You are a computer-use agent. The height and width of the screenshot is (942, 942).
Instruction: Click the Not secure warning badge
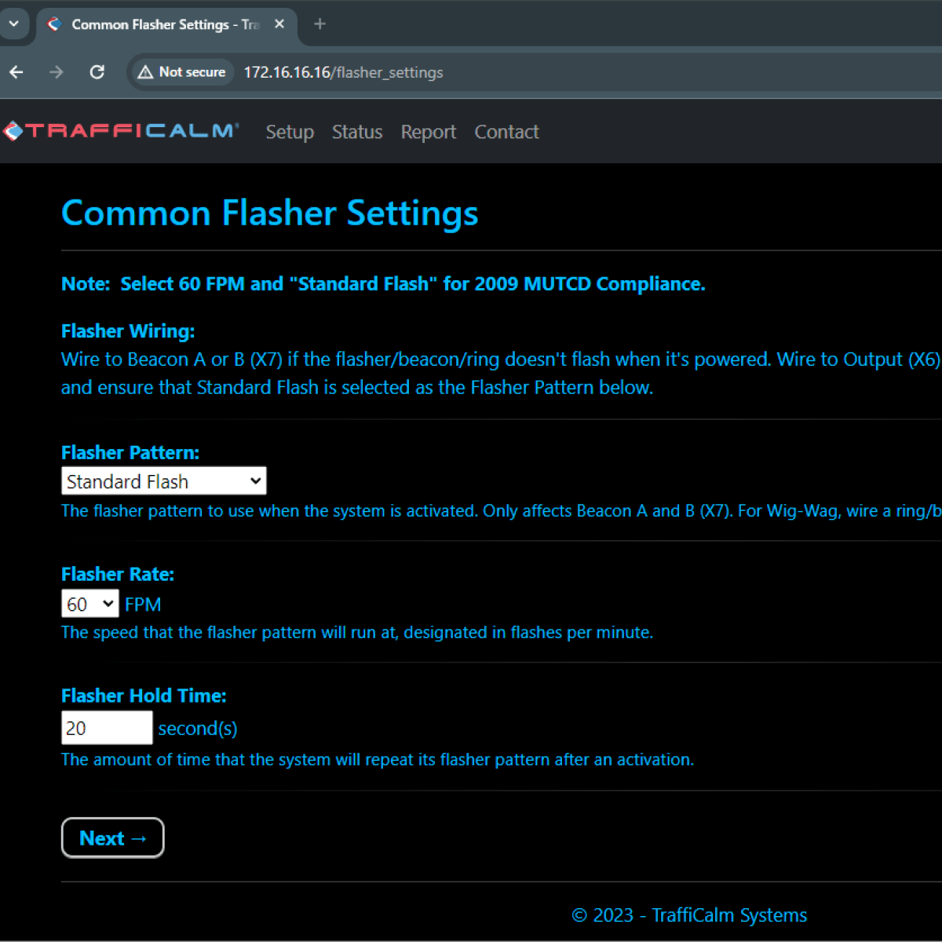click(182, 72)
